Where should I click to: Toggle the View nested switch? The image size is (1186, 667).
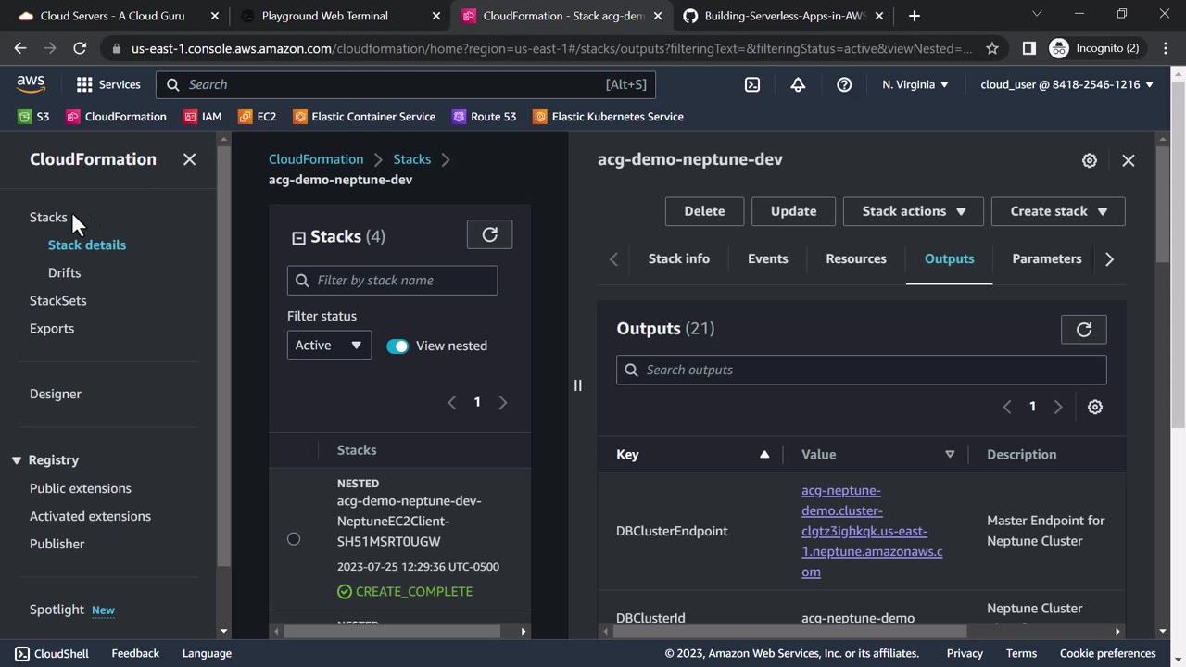click(397, 346)
